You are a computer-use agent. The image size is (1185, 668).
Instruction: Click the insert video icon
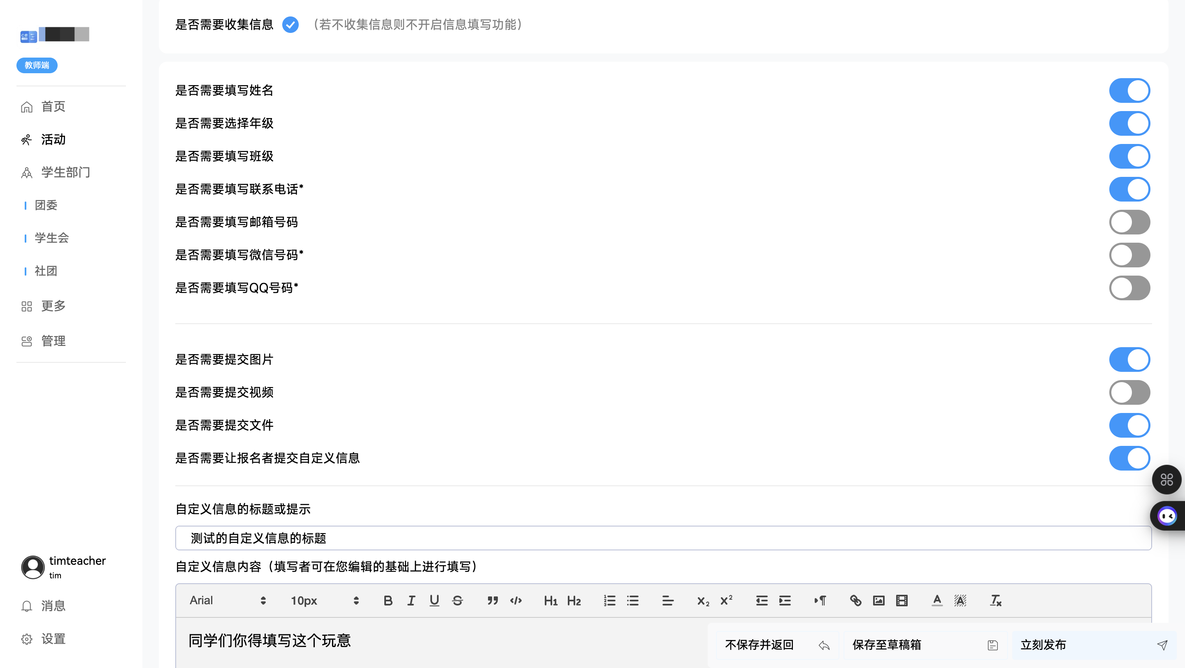pos(902,601)
